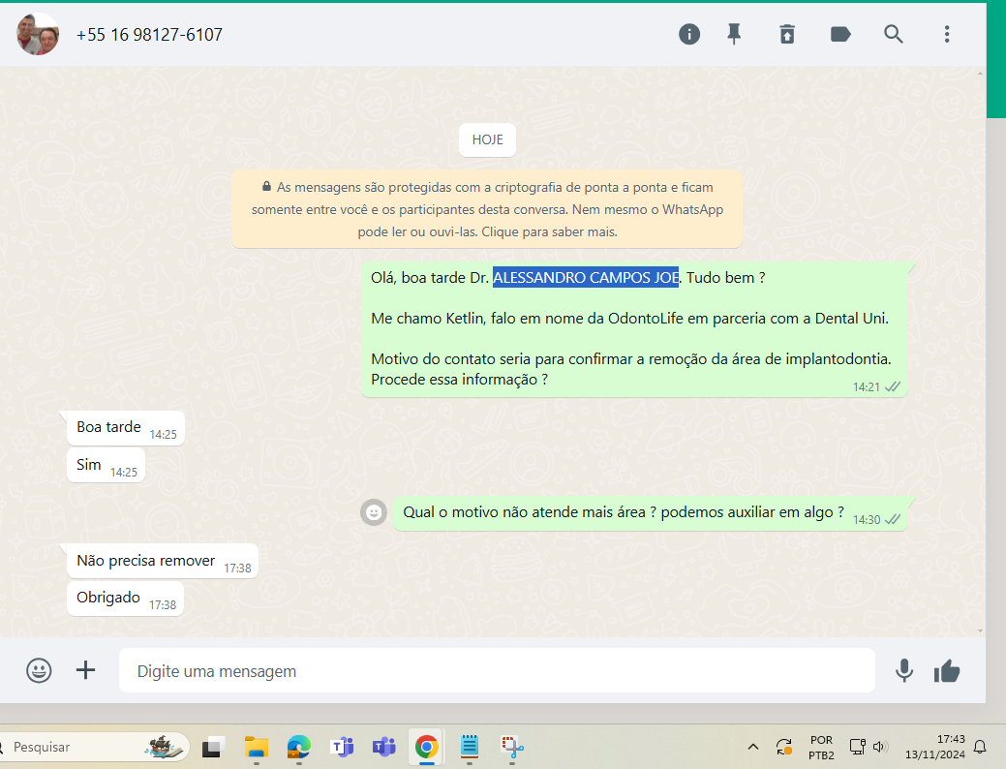The image size is (1006, 769).
Task: Click the 'Não precisa remover' message
Action: 163,561
